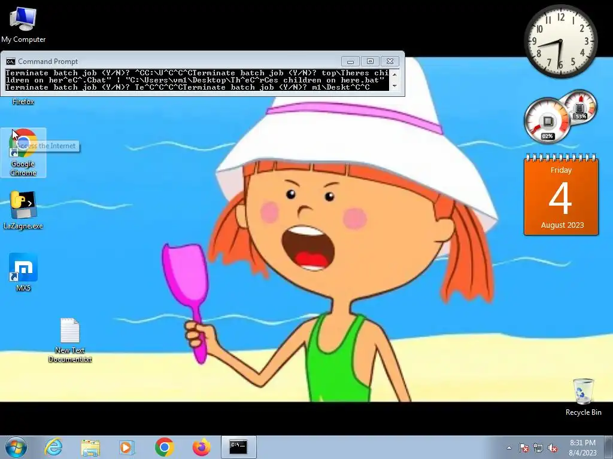Select the Firefox desktop icon label
613x459 pixels.
tap(23, 102)
